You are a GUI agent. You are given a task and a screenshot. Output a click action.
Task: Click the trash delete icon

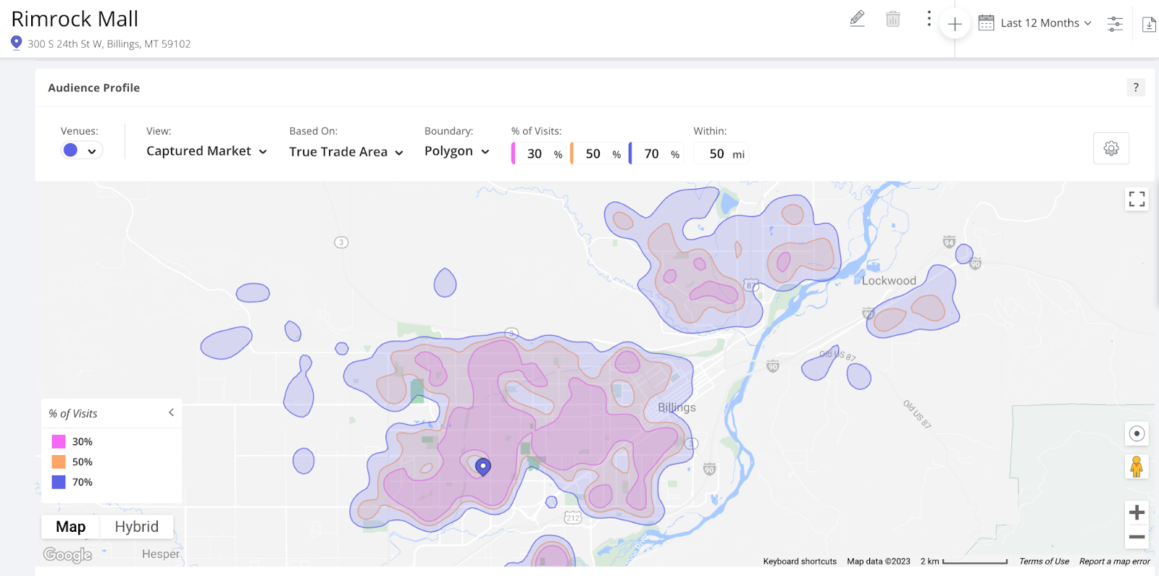(892, 19)
